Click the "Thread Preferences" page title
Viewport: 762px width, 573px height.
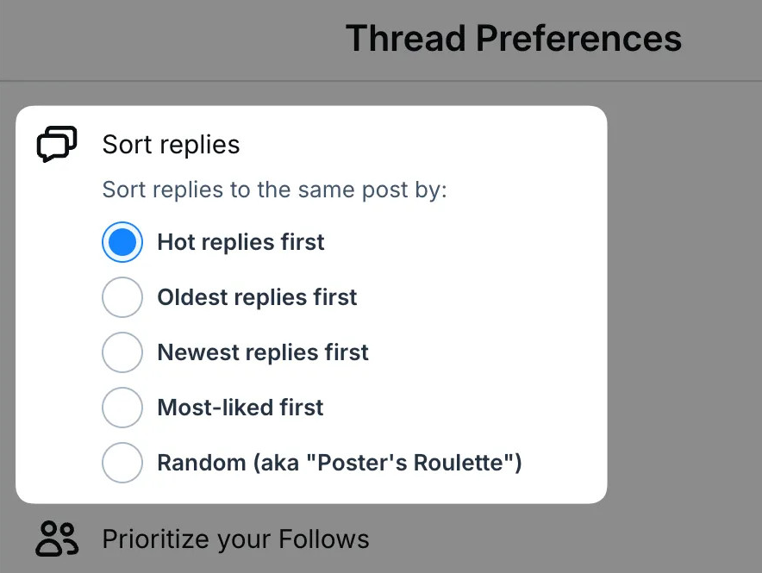point(514,39)
